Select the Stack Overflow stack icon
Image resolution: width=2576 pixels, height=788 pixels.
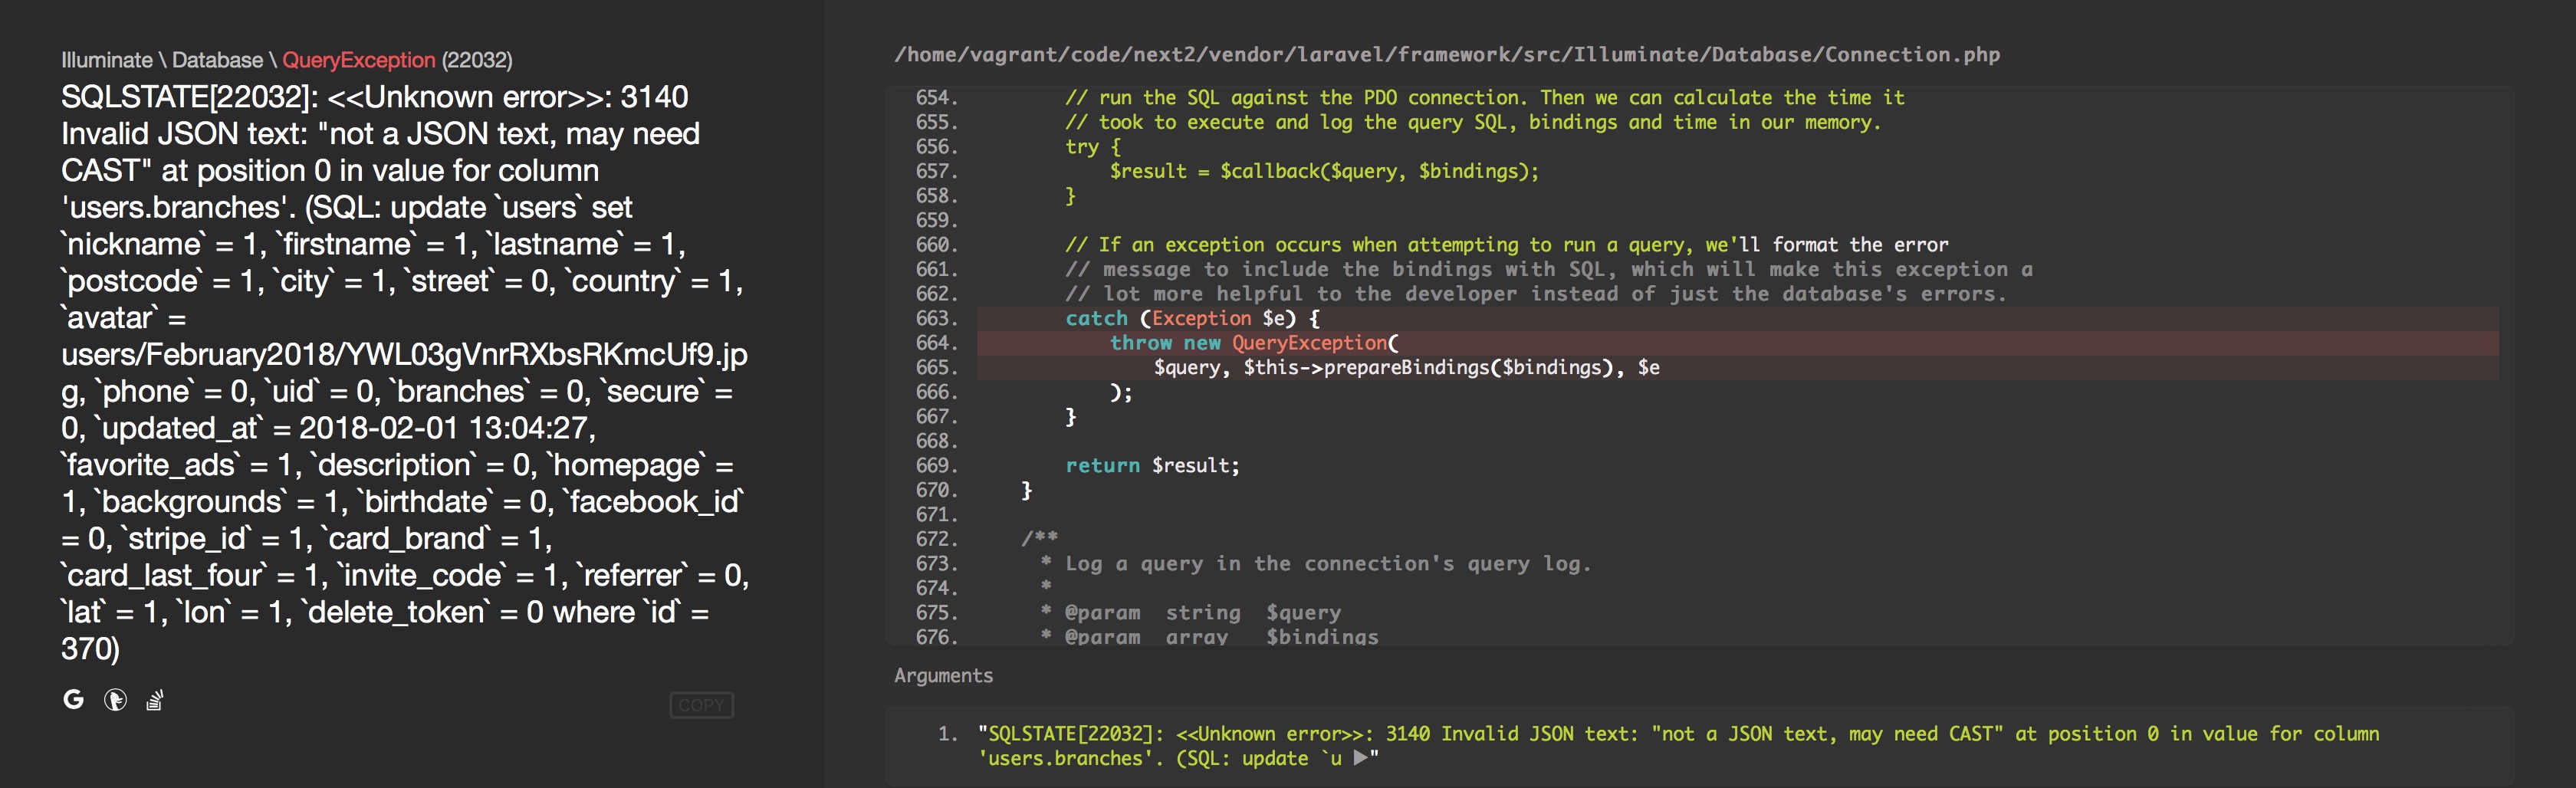pos(155,700)
